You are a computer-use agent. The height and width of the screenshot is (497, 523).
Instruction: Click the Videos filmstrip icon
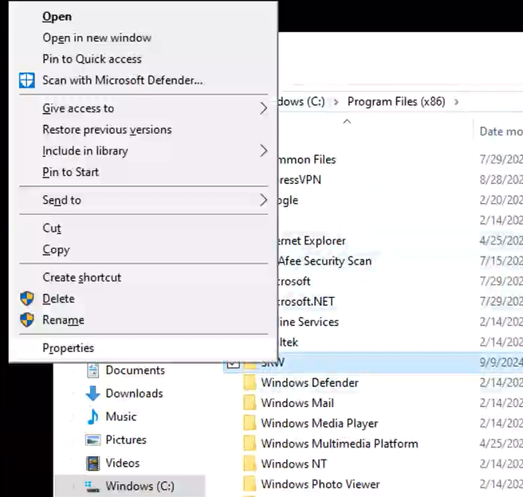[92, 464]
